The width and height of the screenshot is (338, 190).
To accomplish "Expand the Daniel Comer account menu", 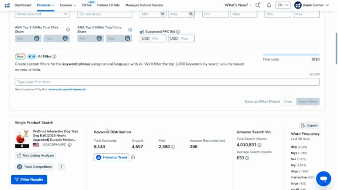I will pos(327,5).
